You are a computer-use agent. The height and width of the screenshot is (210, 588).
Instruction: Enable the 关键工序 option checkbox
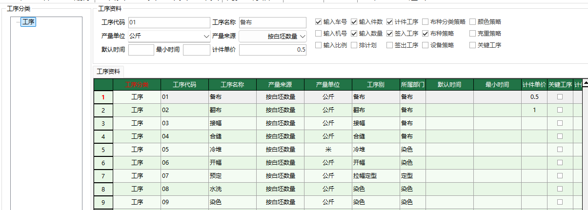tap(472, 45)
